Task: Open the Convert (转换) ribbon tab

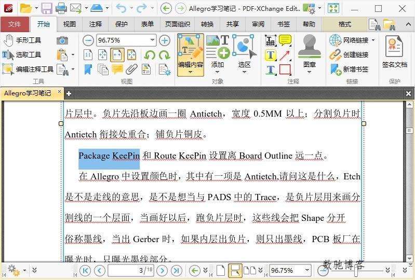Action: (207, 24)
